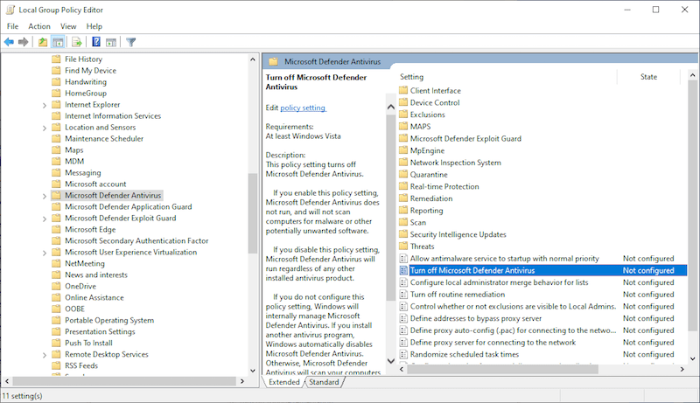The height and width of the screenshot is (403, 700).
Task: Sort by the State column header
Action: click(648, 77)
